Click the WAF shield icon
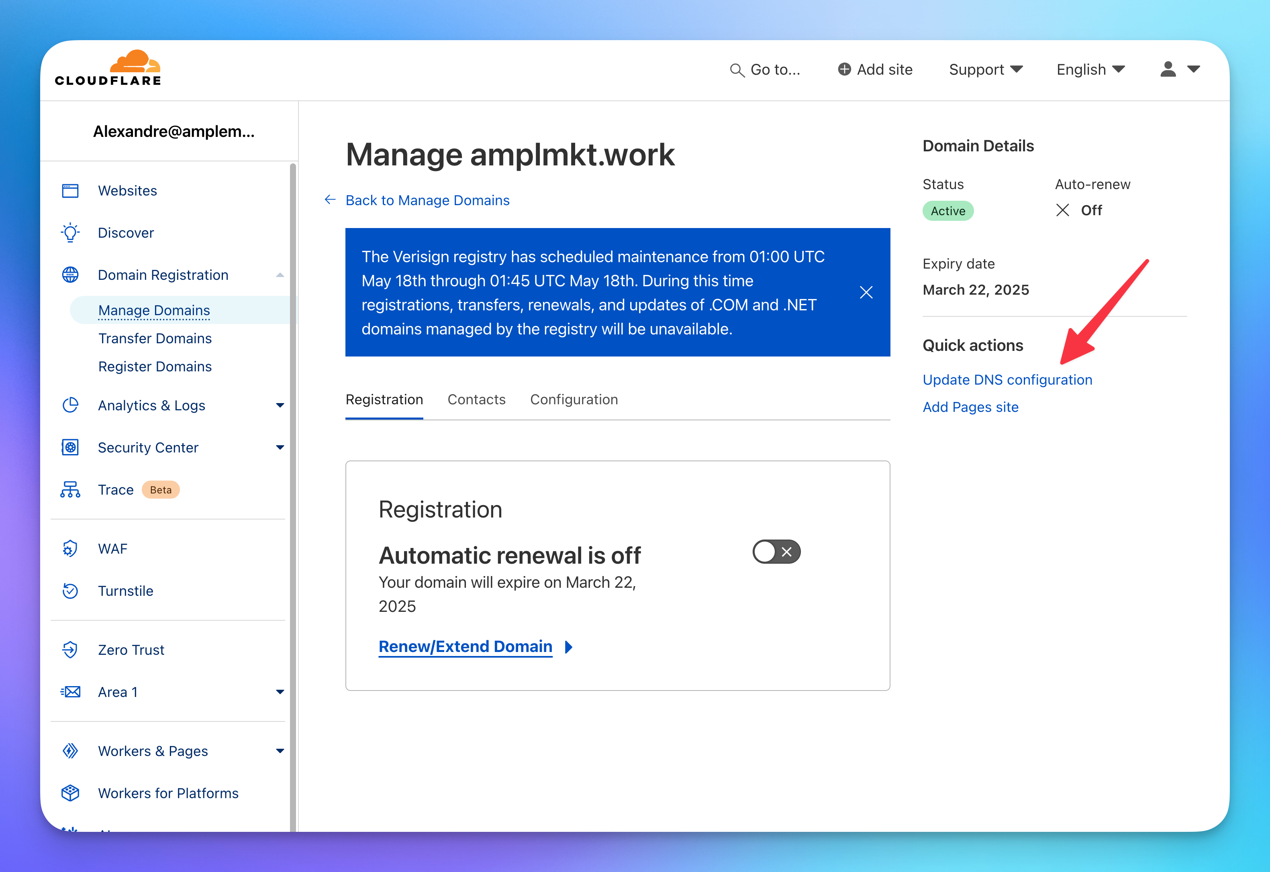The image size is (1270, 872). [x=70, y=548]
